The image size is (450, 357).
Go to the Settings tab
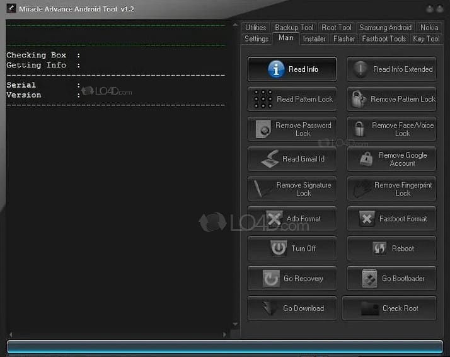(x=257, y=38)
